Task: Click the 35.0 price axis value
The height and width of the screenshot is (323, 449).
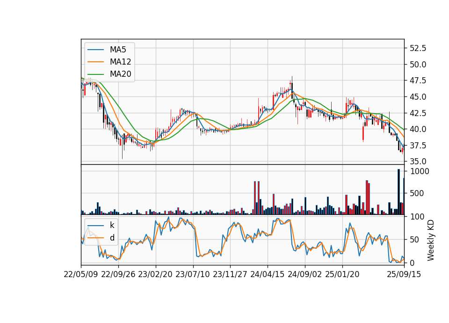Action: (418, 161)
